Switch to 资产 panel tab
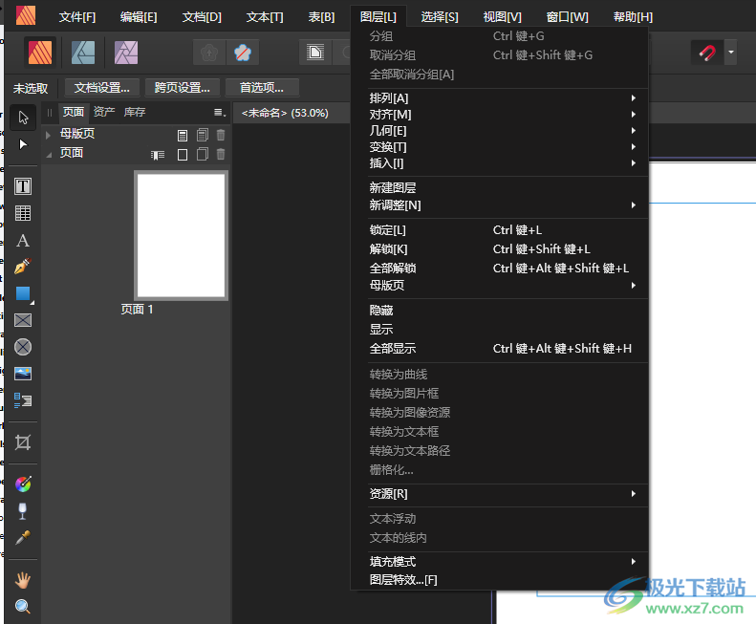 [x=104, y=112]
